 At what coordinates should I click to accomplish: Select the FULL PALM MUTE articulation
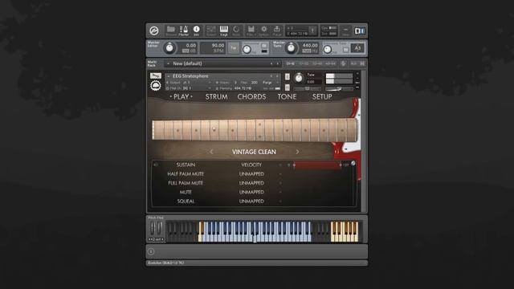click(x=186, y=183)
